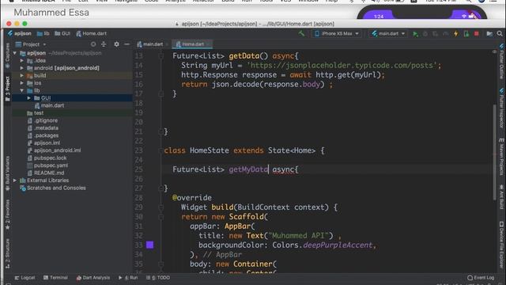506x285 pixels.
Task: Click the attach debugger phone icon
Action: [x=466, y=33]
